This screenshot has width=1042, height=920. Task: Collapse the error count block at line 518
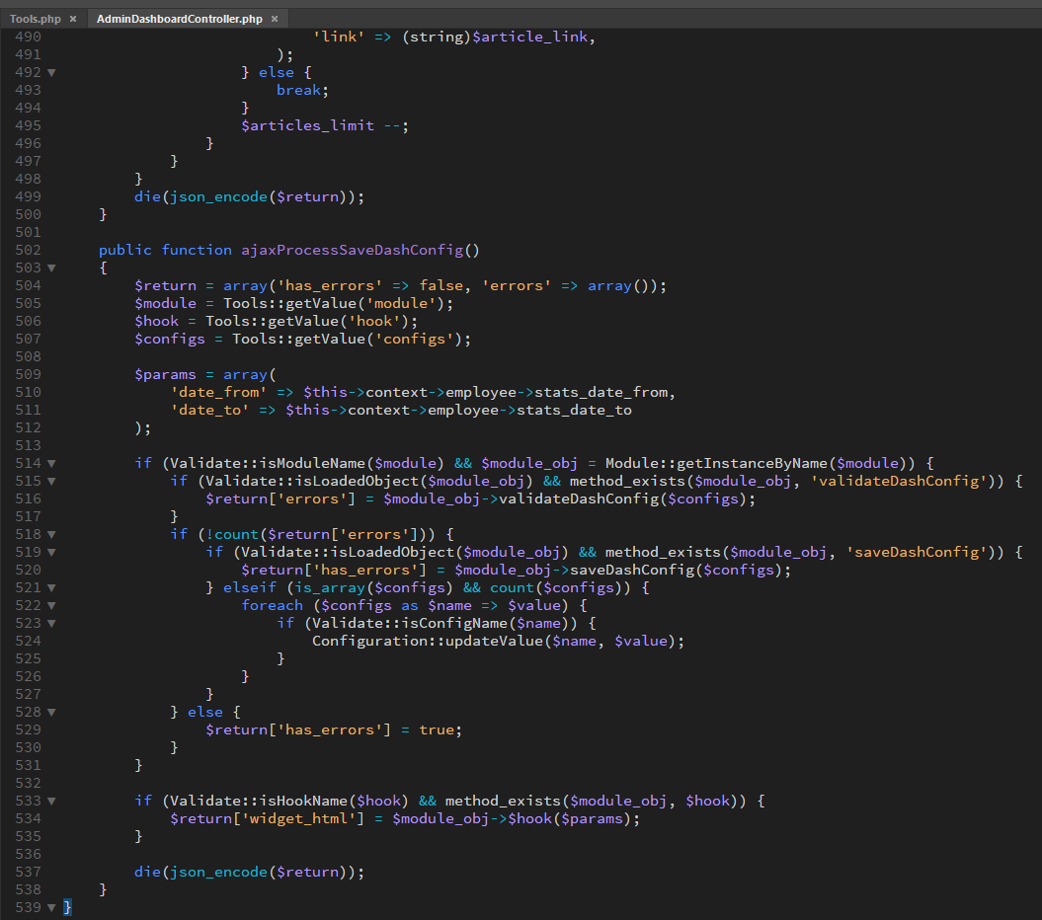[51, 535]
